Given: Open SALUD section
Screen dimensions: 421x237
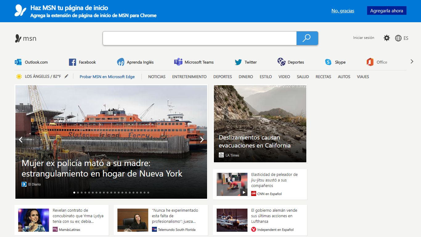Looking at the screenshot, I should [303, 77].
